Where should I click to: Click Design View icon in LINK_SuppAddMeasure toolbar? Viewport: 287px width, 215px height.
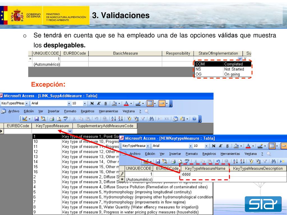[25, 119]
